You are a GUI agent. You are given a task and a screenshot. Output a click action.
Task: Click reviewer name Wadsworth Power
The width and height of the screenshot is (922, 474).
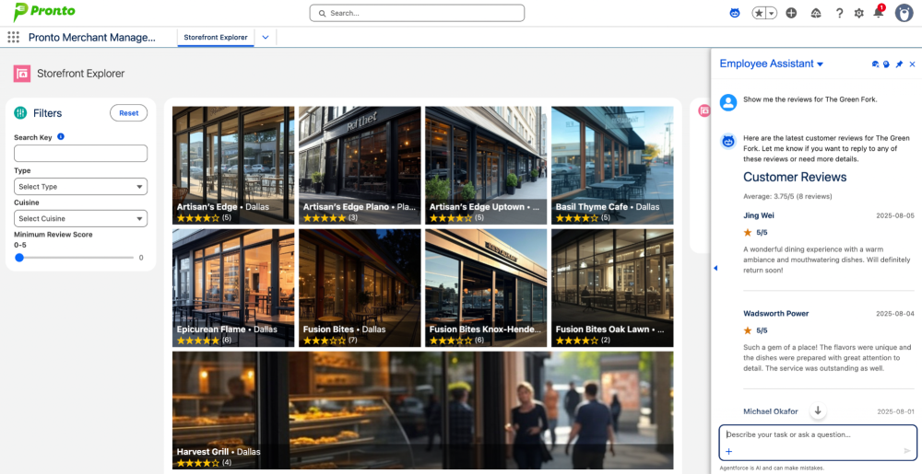(x=775, y=313)
